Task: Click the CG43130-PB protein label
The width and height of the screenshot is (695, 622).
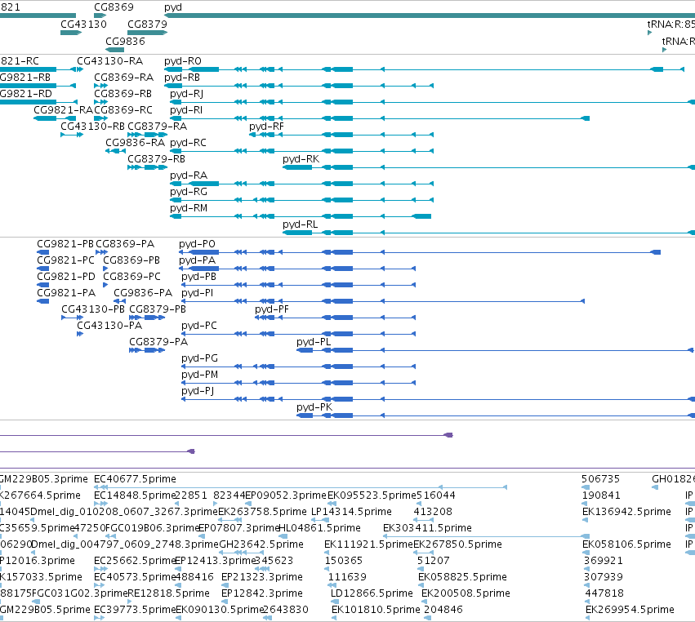Action: [93, 309]
